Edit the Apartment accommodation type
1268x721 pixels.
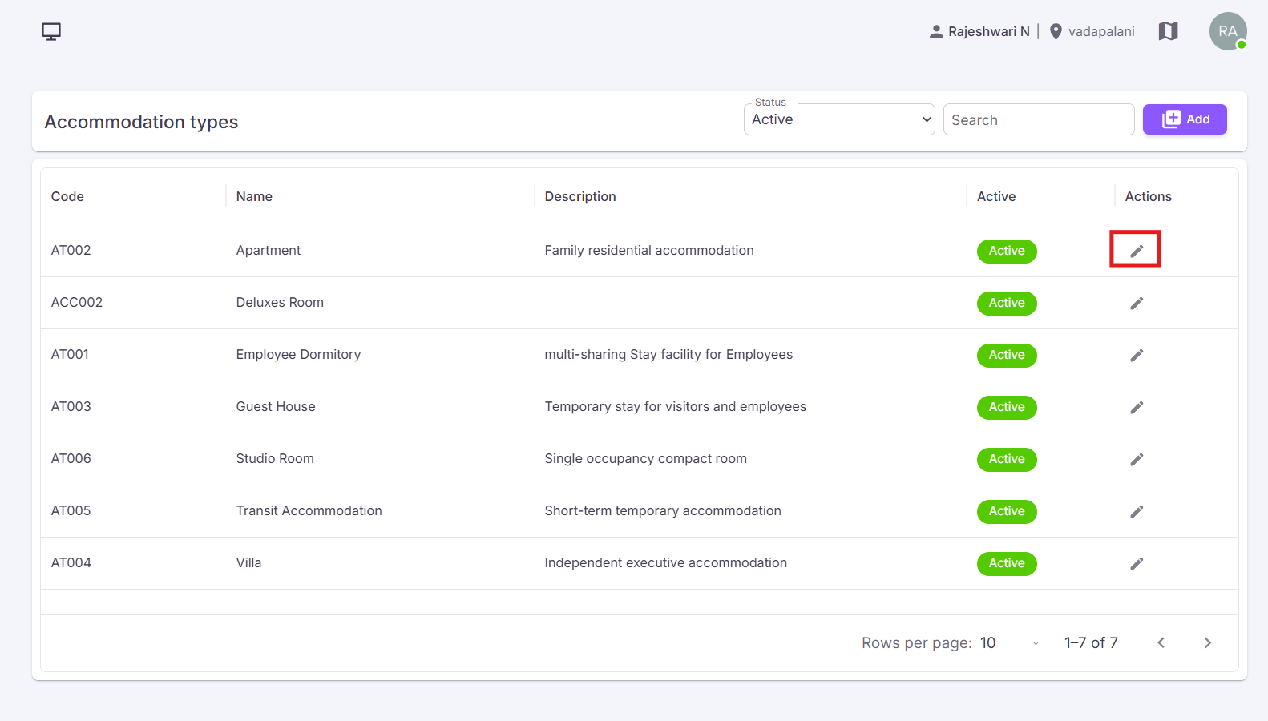coord(1137,251)
